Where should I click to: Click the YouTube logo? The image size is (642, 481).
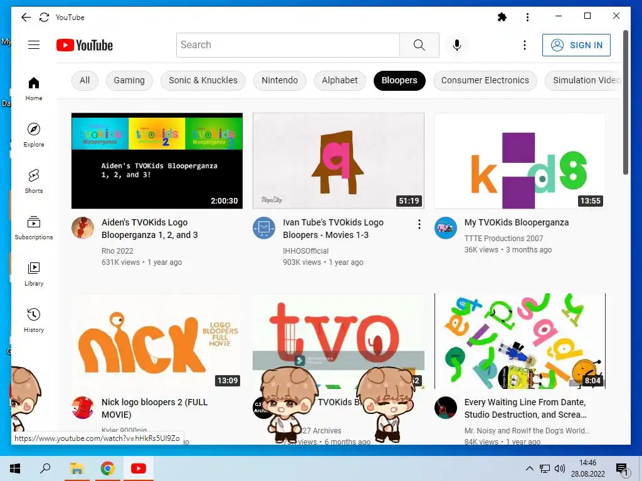tap(85, 45)
